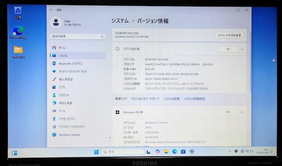Select the 24H2 version value
Viewport: 282px width, 166px height.
pyautogui.click(x=148, y=128)
